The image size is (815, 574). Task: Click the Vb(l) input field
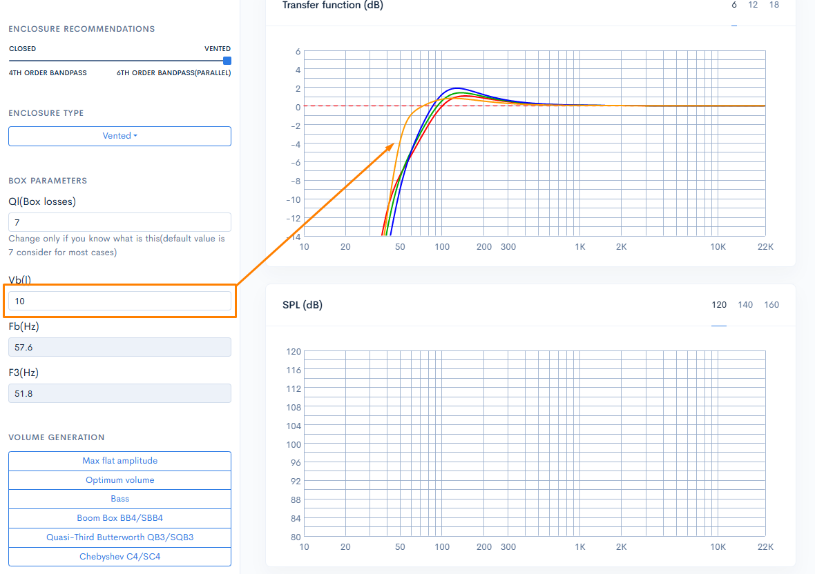pos(119,301)
